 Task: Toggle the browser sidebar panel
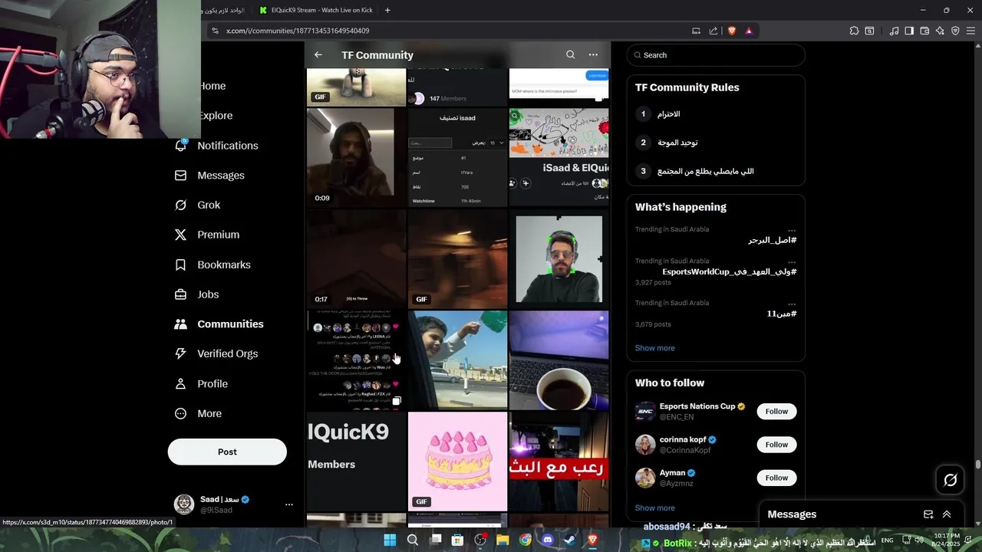click(909, 31)
